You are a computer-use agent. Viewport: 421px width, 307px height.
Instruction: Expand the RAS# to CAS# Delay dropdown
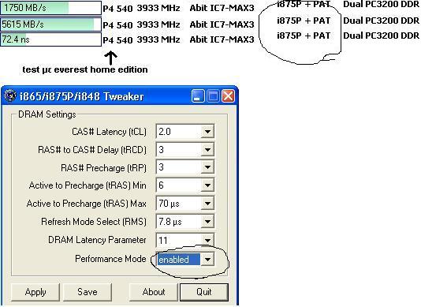pyautogui.click(x=207, y=150)
